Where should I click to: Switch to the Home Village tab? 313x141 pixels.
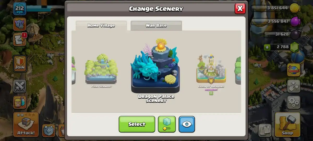(x=101, y=26)
